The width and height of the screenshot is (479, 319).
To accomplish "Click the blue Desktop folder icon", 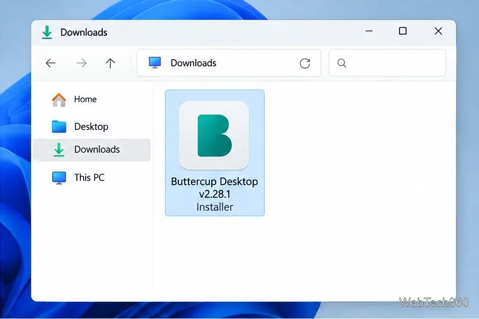I will click(x=59, y=127).
